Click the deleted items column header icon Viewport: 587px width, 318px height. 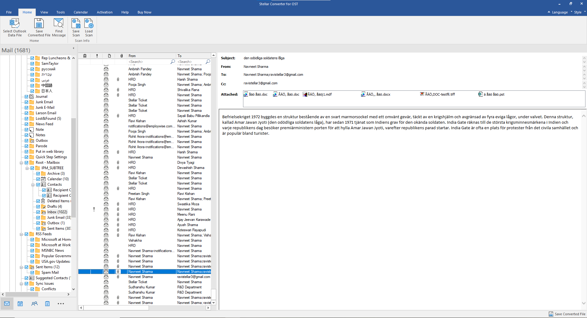pos(85,56)
